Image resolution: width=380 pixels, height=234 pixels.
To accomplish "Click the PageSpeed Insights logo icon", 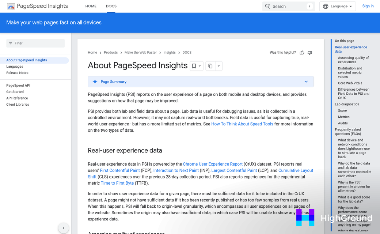I will (x=11, y=6).
